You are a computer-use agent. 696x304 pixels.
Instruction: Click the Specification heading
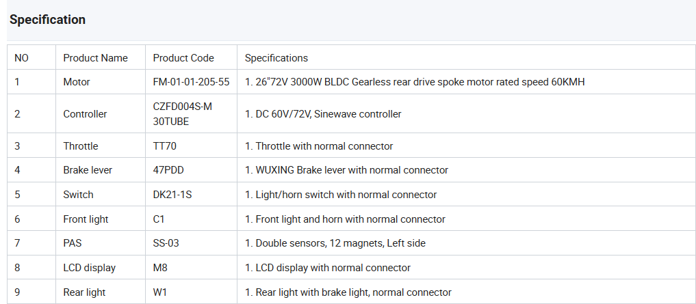click(47, 20)
